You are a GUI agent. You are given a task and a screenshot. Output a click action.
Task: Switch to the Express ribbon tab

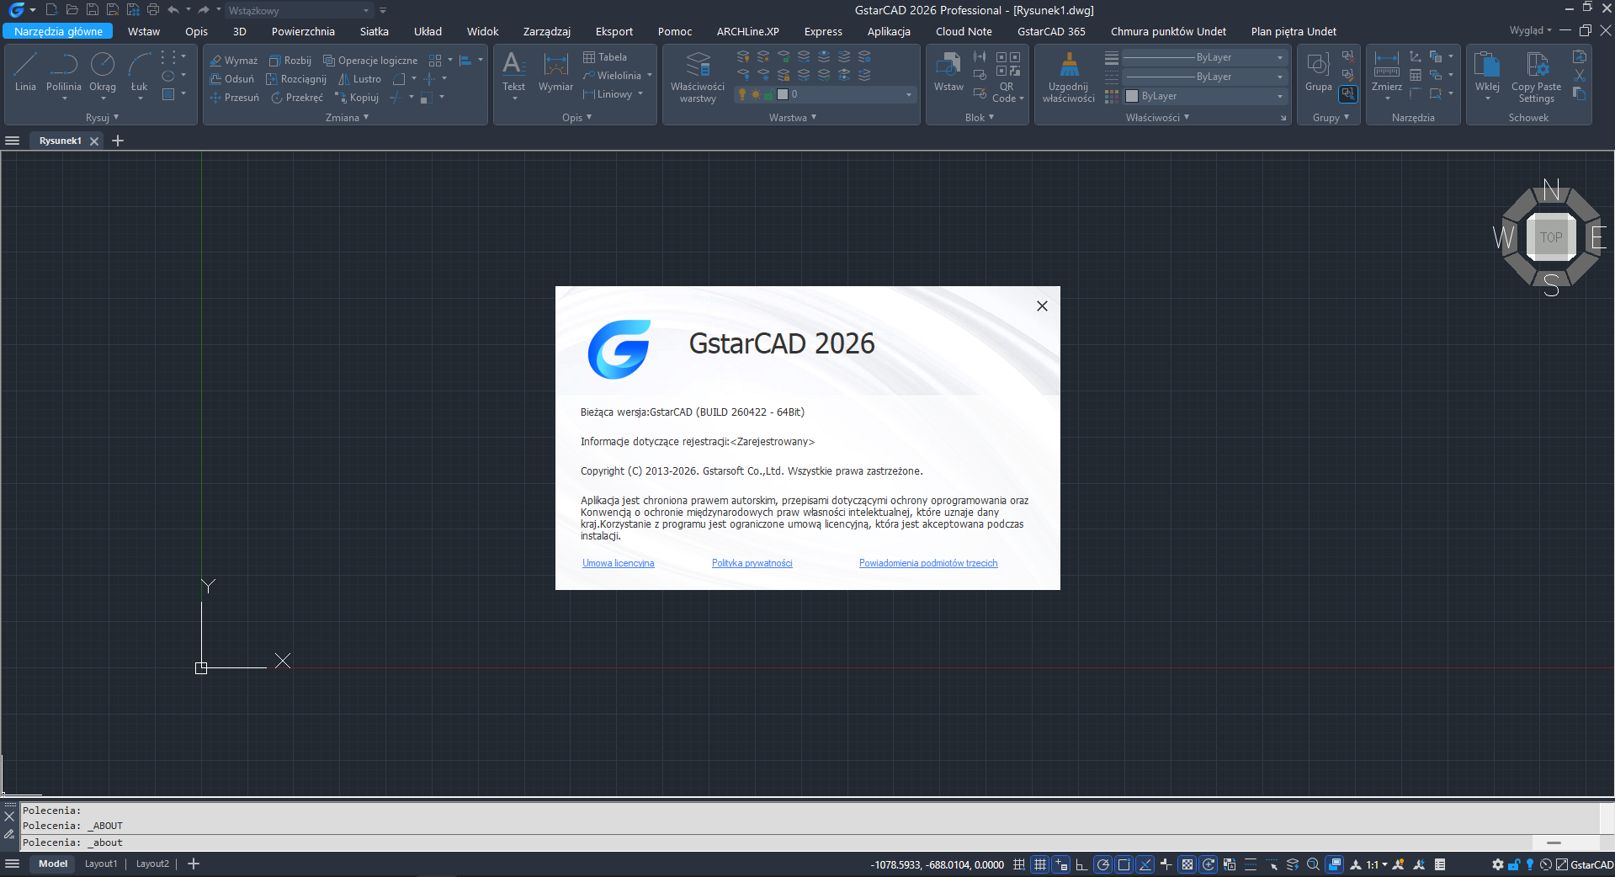pyautogui.click(x=823, y=31)
